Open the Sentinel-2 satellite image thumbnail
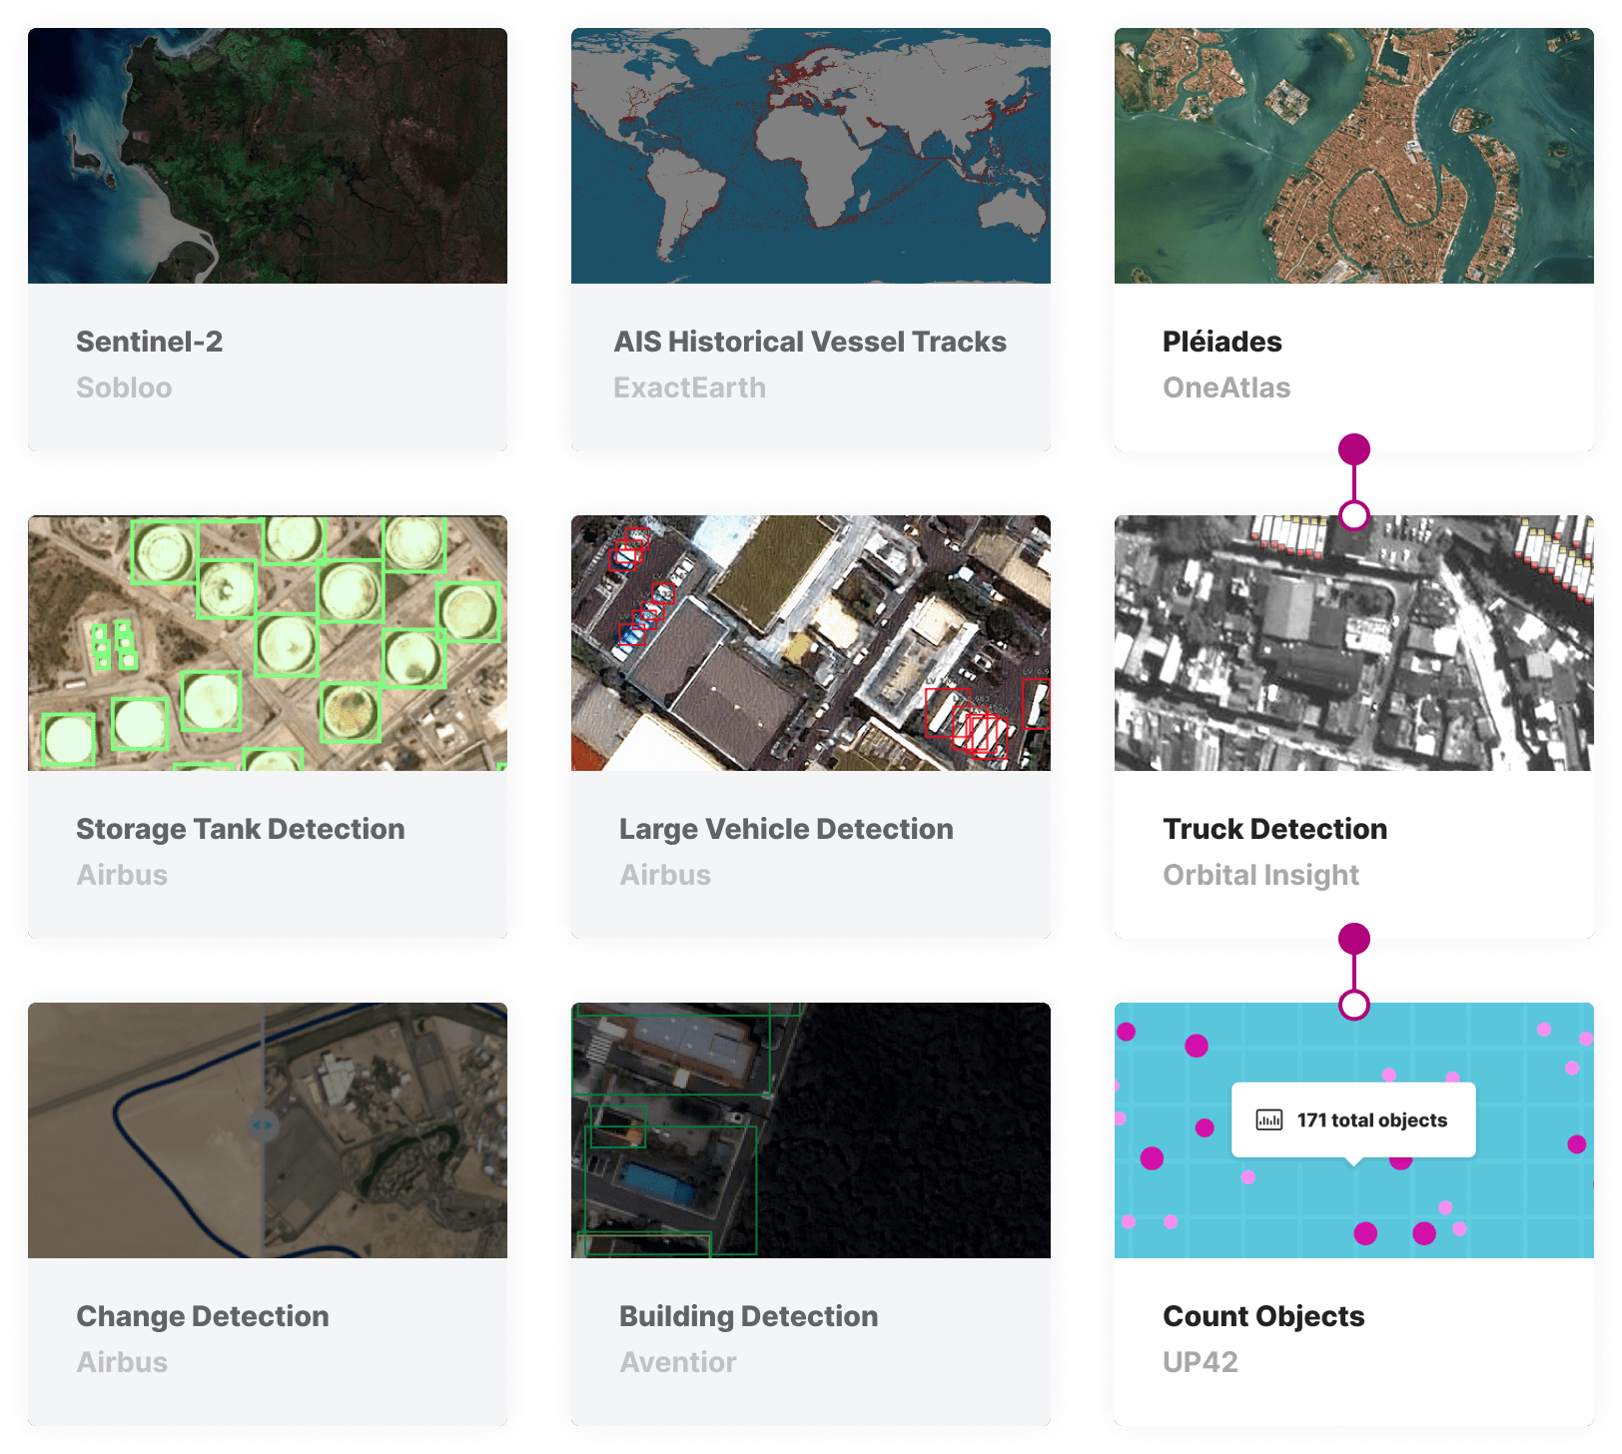Viewport: 1622px width, 1454px height. pos(268,156)
